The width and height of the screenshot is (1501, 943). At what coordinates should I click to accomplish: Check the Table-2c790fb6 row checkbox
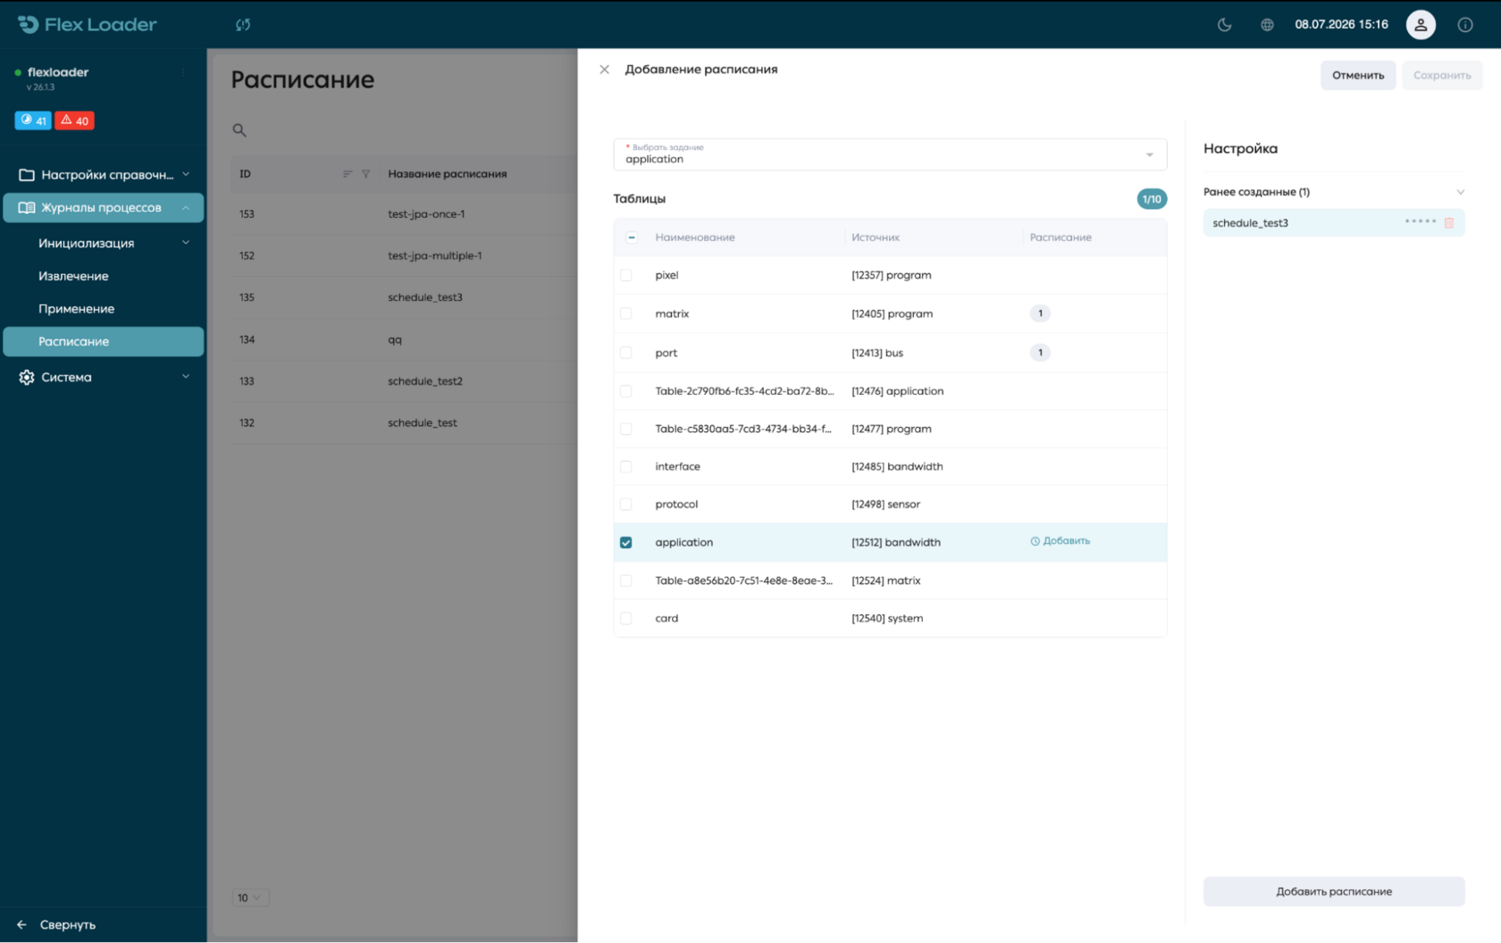coord(626,391)
